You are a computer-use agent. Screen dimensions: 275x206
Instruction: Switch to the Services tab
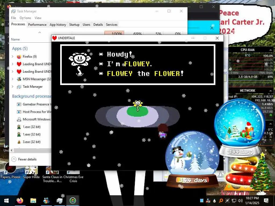tap(112, 24)
